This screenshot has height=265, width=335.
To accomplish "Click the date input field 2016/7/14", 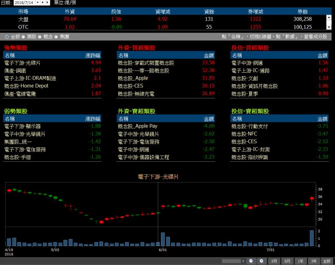I will click(24, 2).
